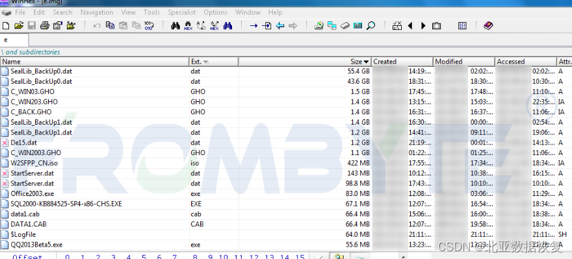This screenshot has width=572, height=259.
Task: Open the Navigation menu
Action: [97, 12]
